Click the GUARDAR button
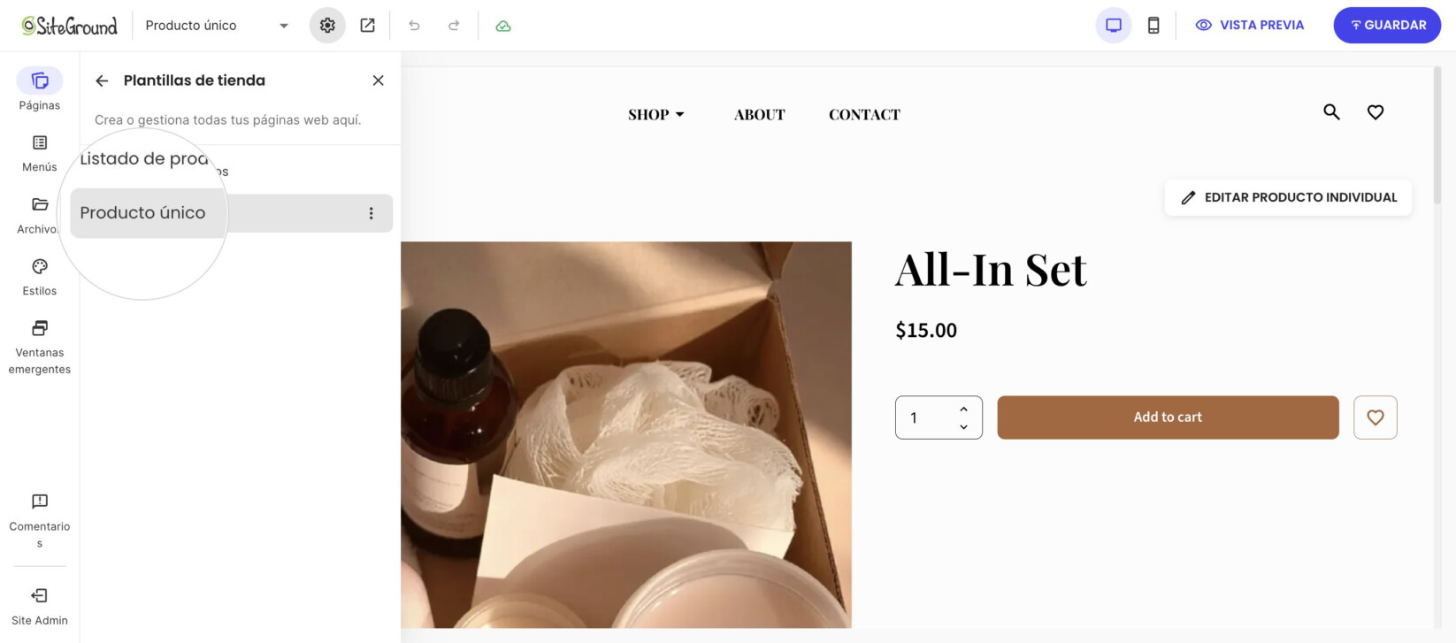 [1387, 26]
